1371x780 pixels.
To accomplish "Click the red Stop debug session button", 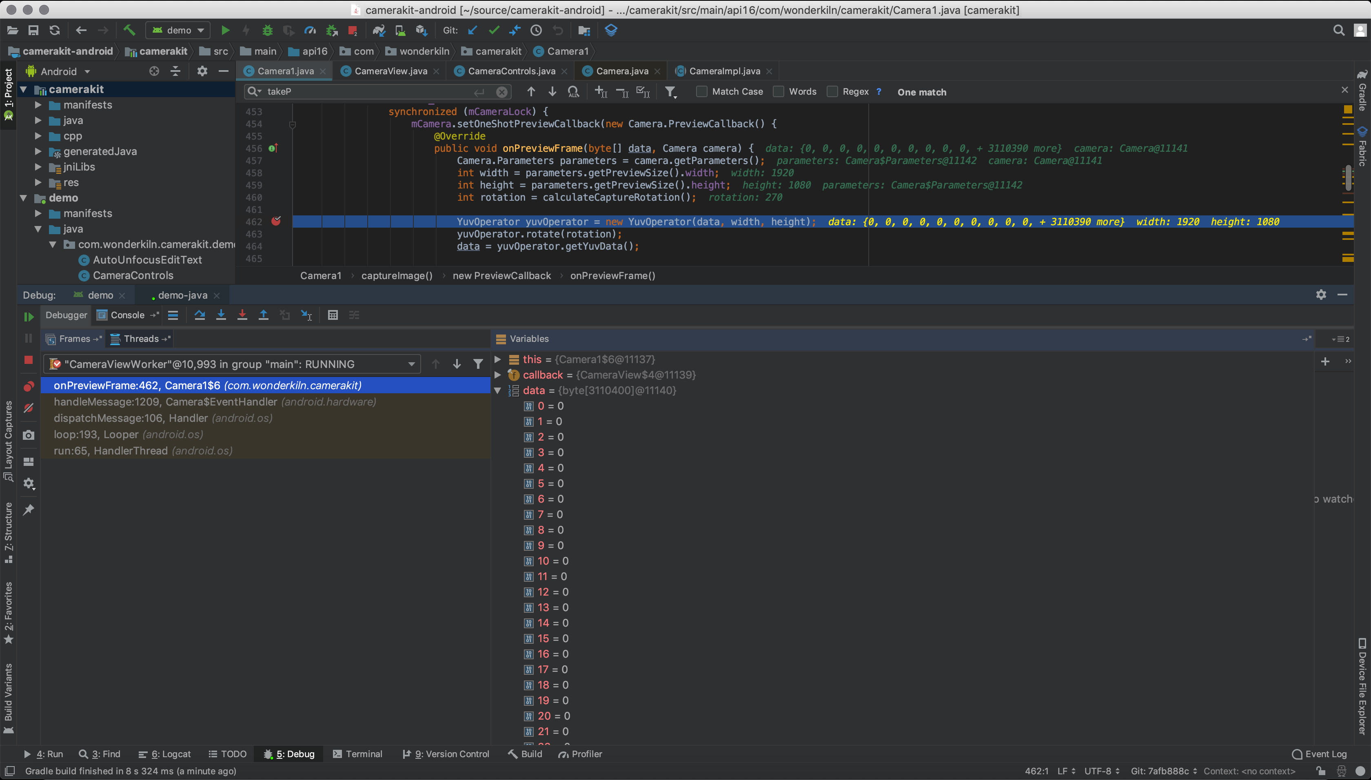I will [29, 360].
